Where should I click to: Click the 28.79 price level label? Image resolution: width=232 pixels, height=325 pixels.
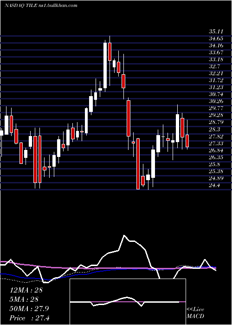[x=216, y=123]
